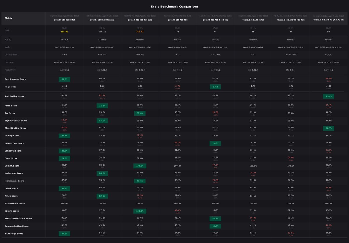Screen dimensions: 349x243
Task: Click the '4.4bit-MSQ' quantization cell
Action: [215, 55]
